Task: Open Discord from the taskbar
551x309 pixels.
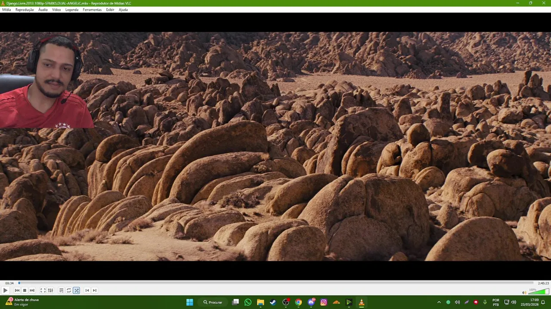Action: (311, 302)
